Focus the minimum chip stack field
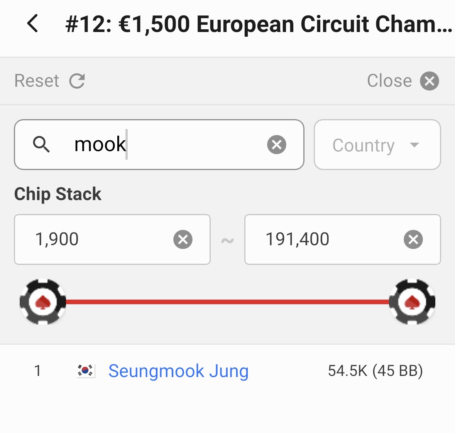This screenshot has height=433, width=455. click(x=100, y=239)
